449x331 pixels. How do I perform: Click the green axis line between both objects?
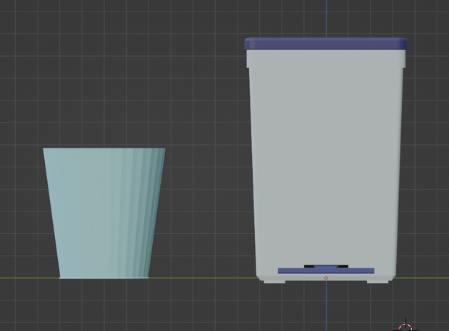pos(203,277)
